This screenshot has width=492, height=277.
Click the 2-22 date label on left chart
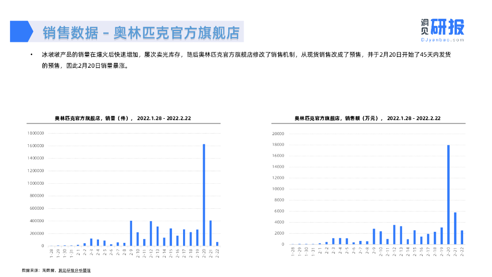(217, 253)
